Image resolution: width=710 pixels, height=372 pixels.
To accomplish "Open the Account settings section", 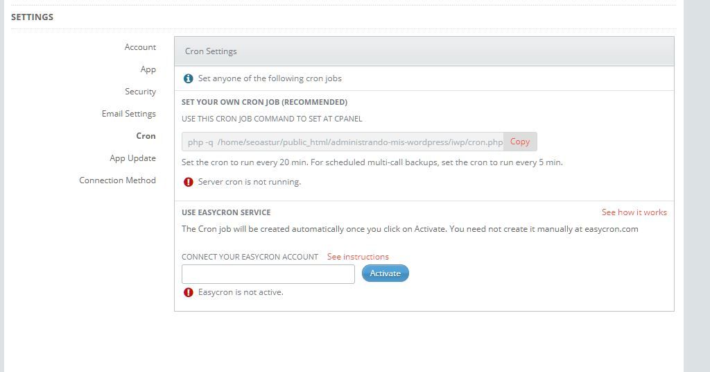I will tap(140, 47).
